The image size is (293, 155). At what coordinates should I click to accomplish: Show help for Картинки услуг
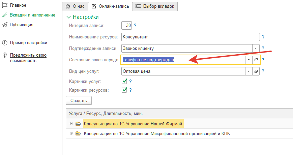click(130, 82)
